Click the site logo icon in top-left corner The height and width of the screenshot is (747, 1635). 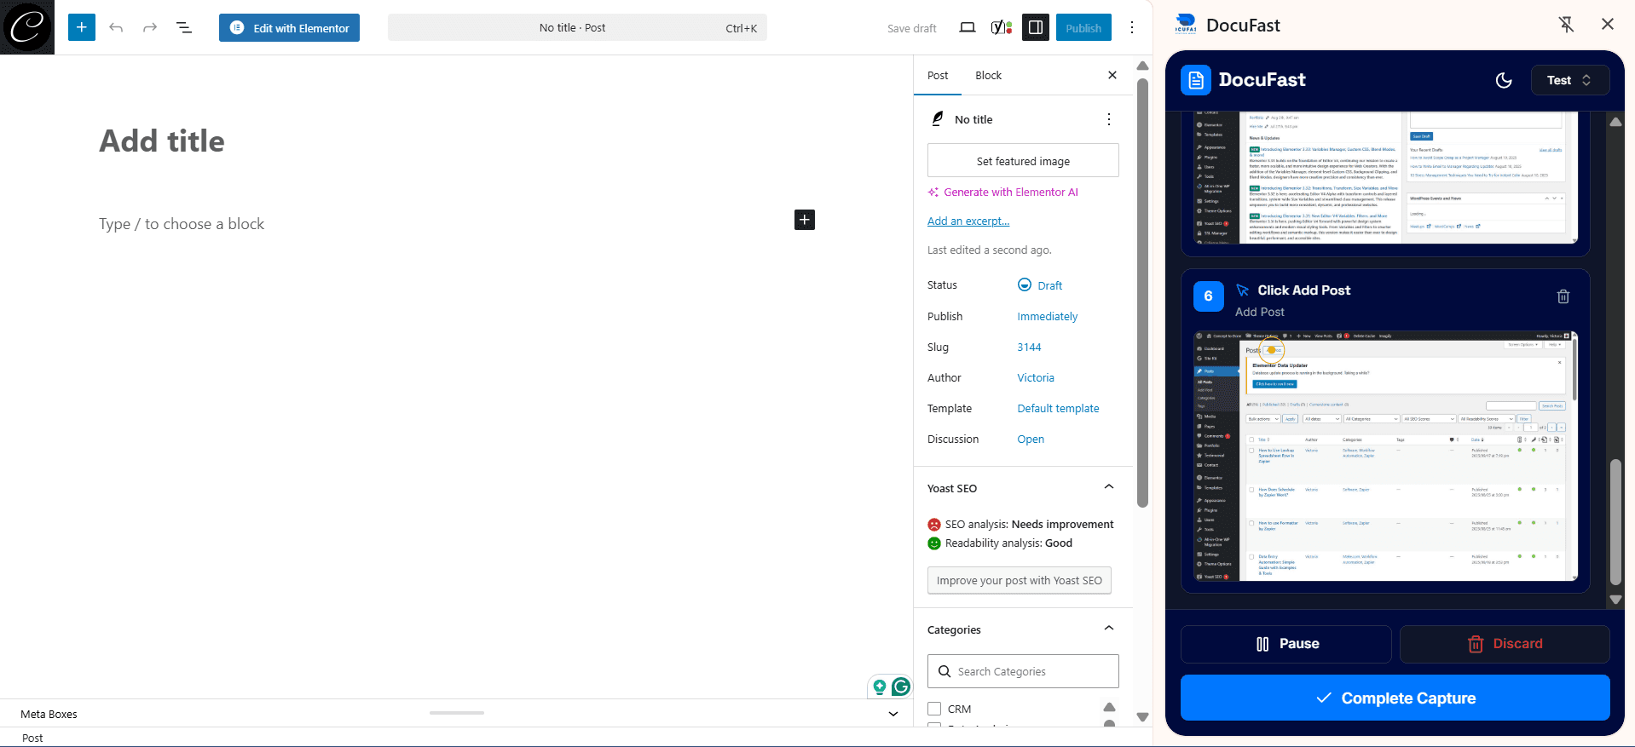(x=27, y=27)
